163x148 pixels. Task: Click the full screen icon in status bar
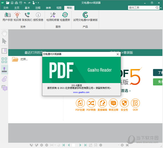point(127,145)
